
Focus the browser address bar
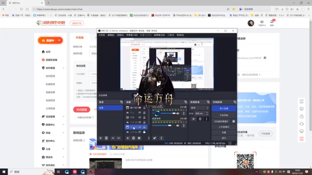(x=129, y=9)
